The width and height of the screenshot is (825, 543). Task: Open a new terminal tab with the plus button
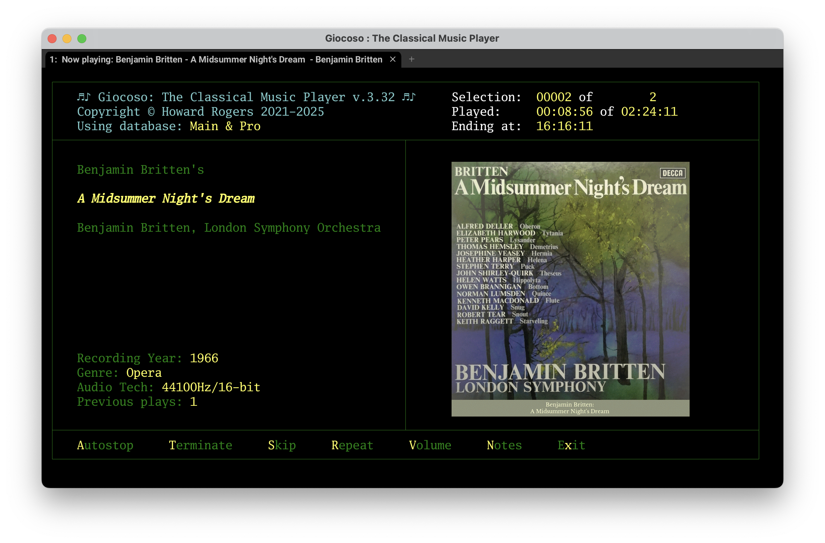pos(411,59)
